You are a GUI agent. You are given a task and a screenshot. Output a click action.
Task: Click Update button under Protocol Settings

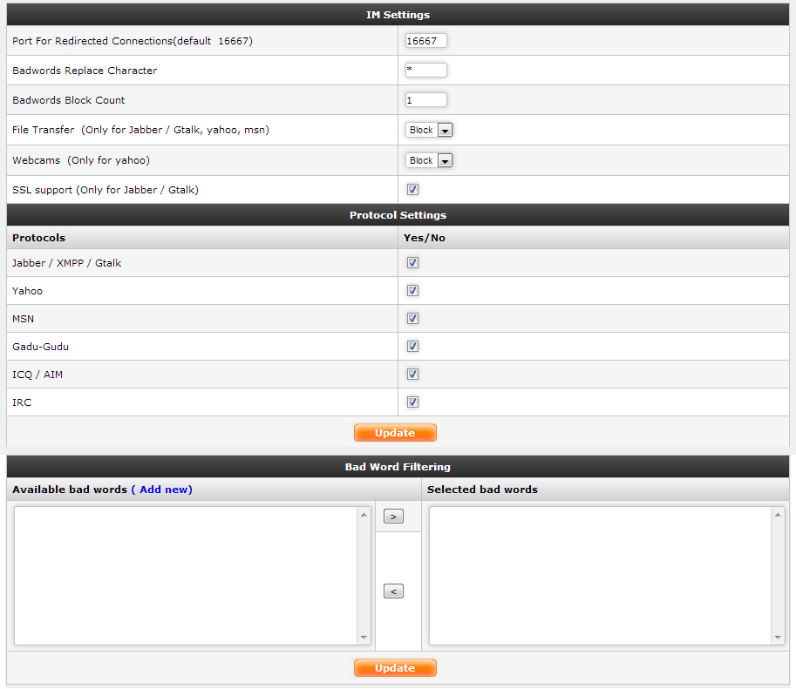395,433
